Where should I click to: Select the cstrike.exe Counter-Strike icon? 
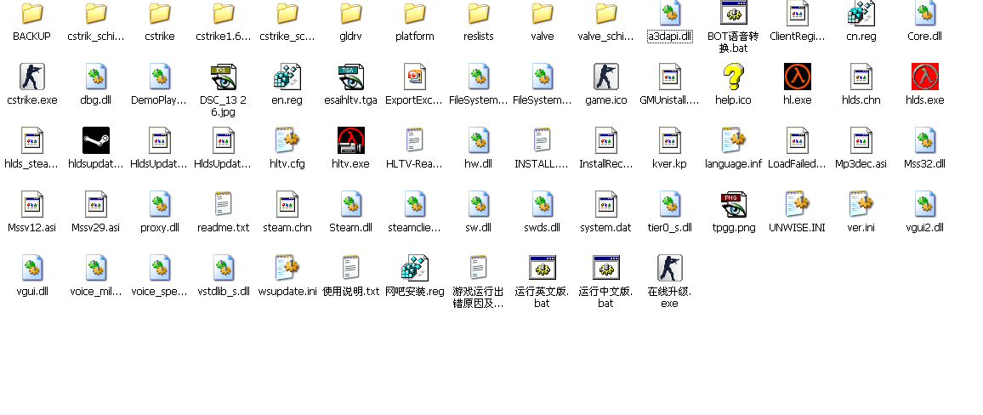click(x=31, y=77)
